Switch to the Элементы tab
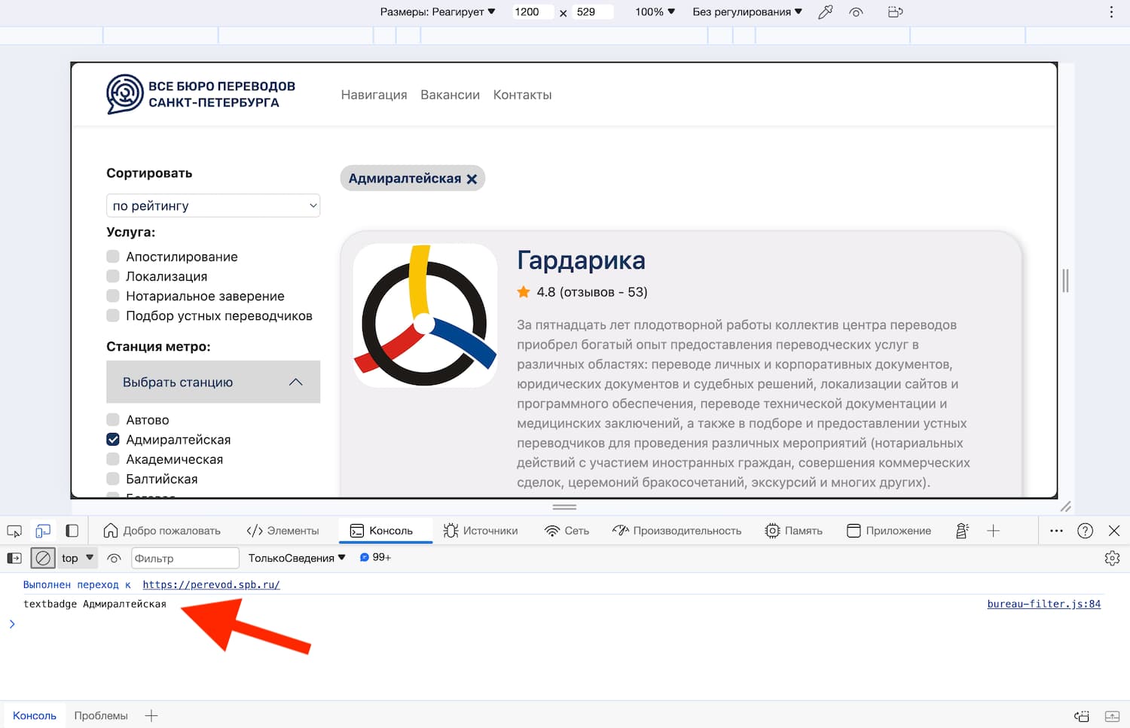Image resolution: width=1130 pixels, height=728 pixels. 283,531
